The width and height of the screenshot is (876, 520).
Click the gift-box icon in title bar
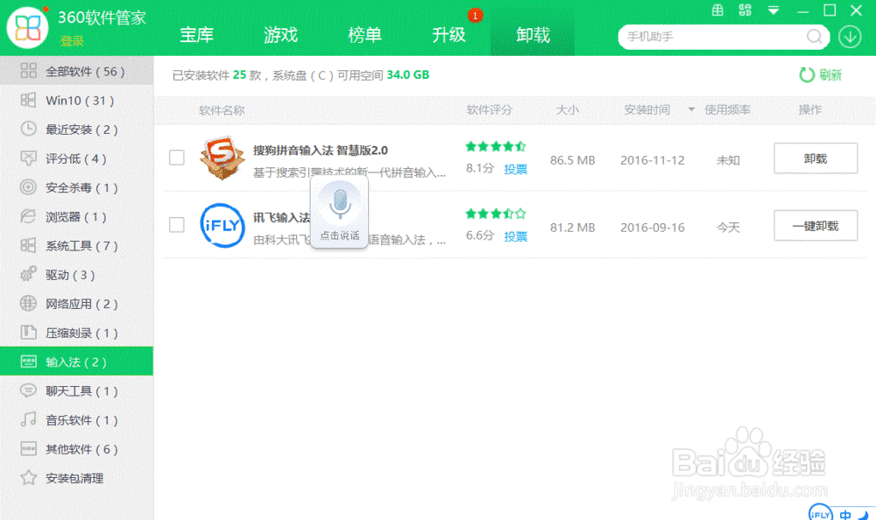click(717, 10)
